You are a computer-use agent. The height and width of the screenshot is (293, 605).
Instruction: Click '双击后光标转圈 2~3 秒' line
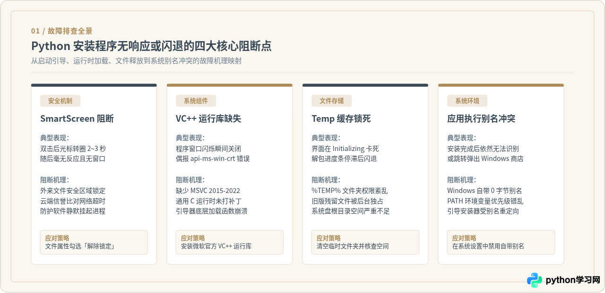[x=73, y=149]
